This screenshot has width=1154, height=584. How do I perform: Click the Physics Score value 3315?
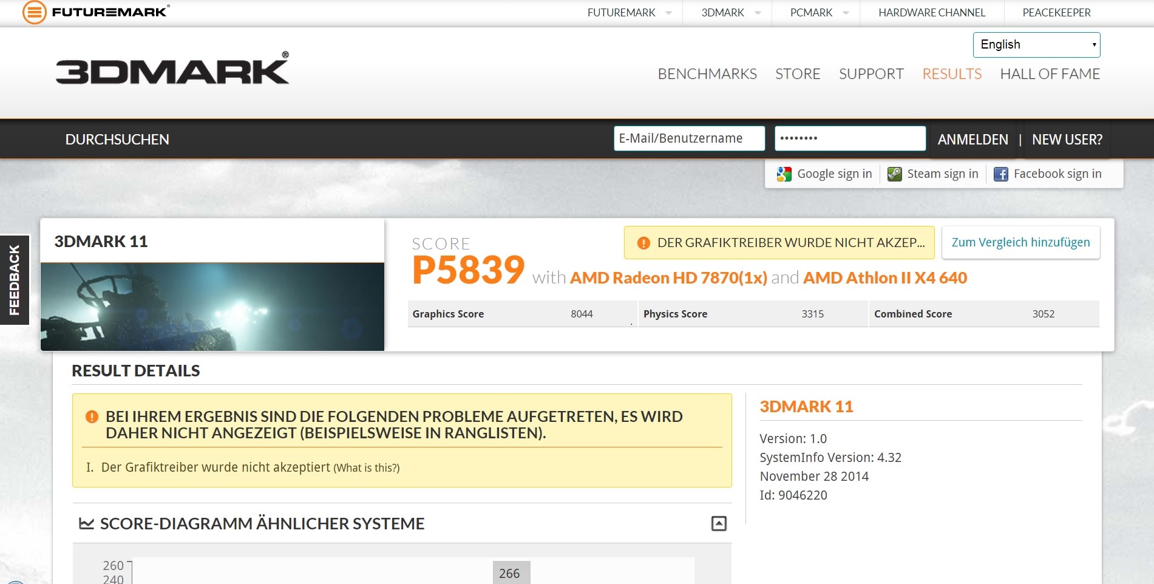click(x=812, y=314)
